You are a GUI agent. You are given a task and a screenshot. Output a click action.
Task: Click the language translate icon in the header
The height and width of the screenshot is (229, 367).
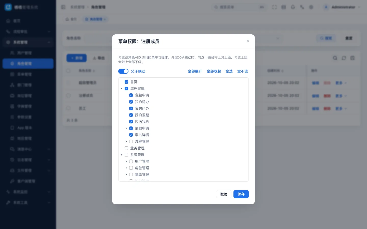302,7
